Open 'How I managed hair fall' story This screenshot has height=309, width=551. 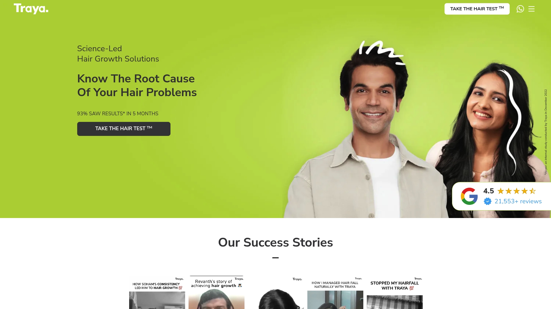(x=335, y=292)
